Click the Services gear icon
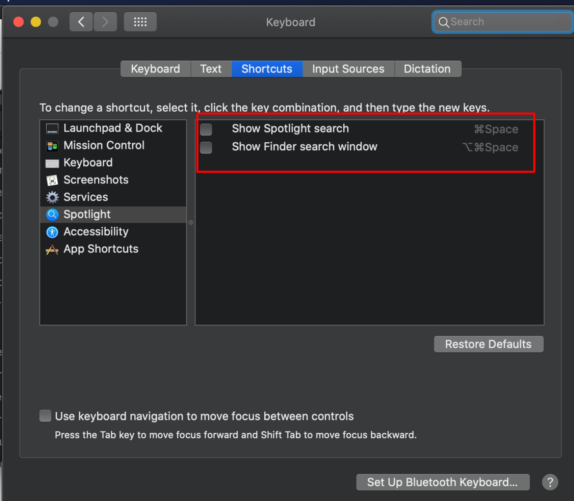Viewport: 574px width, 501px height. [52, 197]
